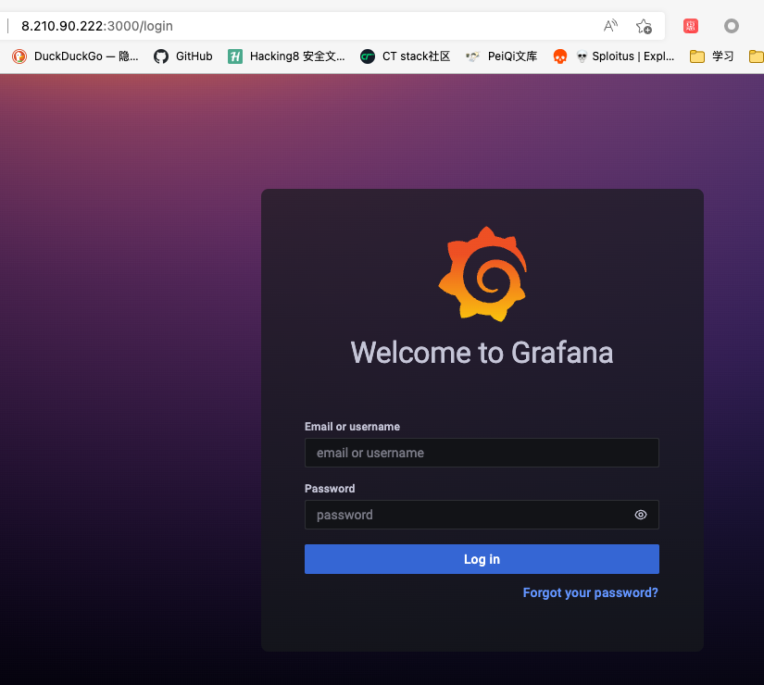Screen dimensions: 764x685
Task: Click the gray circle extension icon
Action: click(x=731, y=26)
